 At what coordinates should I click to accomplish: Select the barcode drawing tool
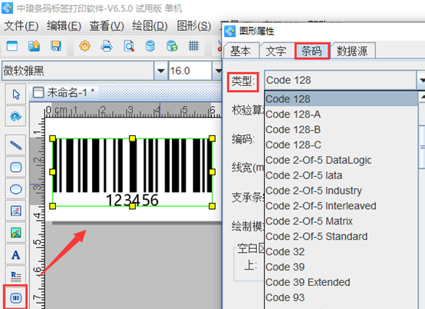tap(15, 298)
